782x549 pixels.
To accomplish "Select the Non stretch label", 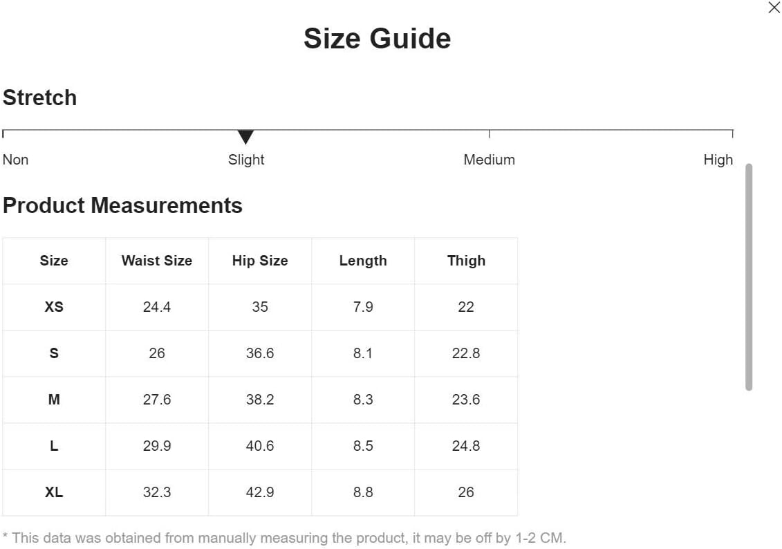I will [x=15, y=160].
